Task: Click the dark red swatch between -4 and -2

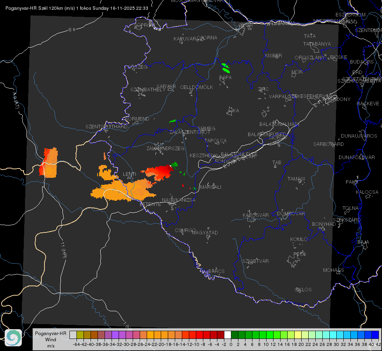Action: [x=220, y=335]
